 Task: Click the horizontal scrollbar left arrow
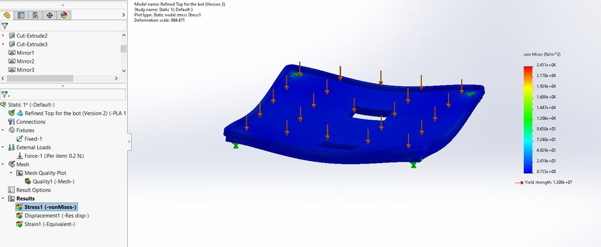coord(3,78)
